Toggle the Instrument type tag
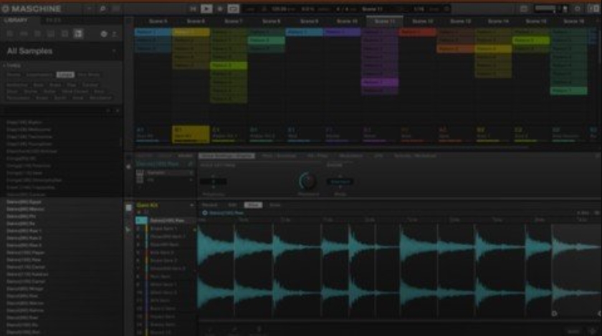 coord(39,75)
